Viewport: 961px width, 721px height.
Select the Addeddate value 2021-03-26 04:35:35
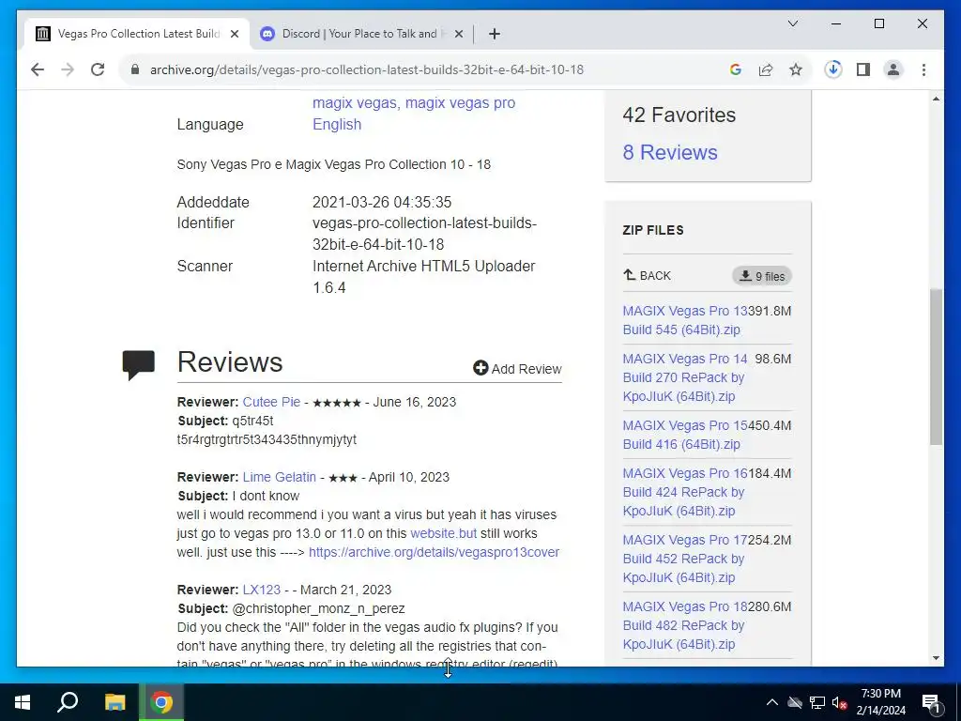coord(382,203)
